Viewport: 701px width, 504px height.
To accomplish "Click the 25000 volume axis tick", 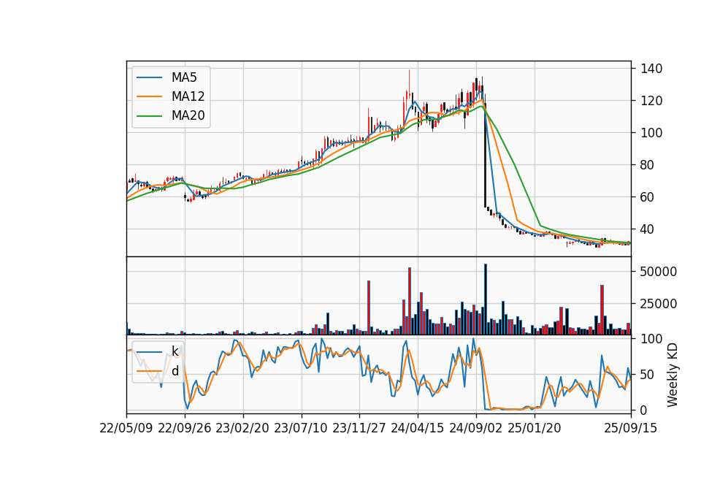I will (659, 304).
